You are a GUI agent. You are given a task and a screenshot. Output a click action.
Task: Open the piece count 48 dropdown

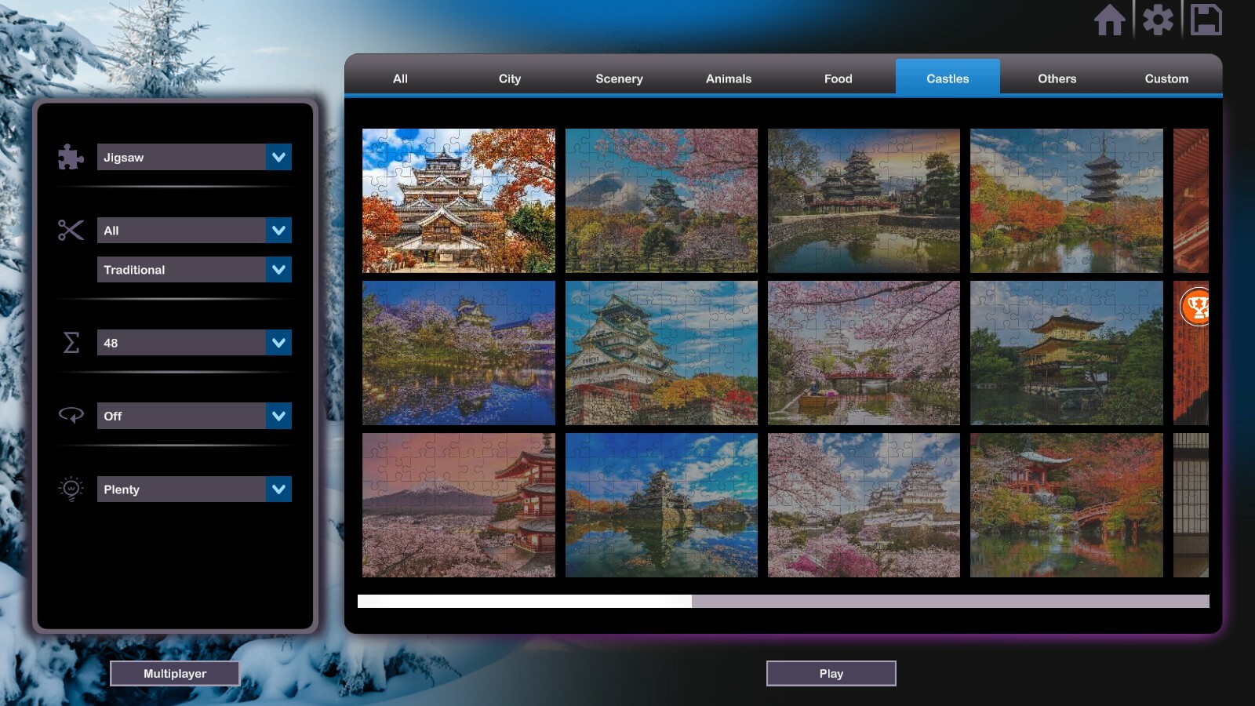(194, 343)
